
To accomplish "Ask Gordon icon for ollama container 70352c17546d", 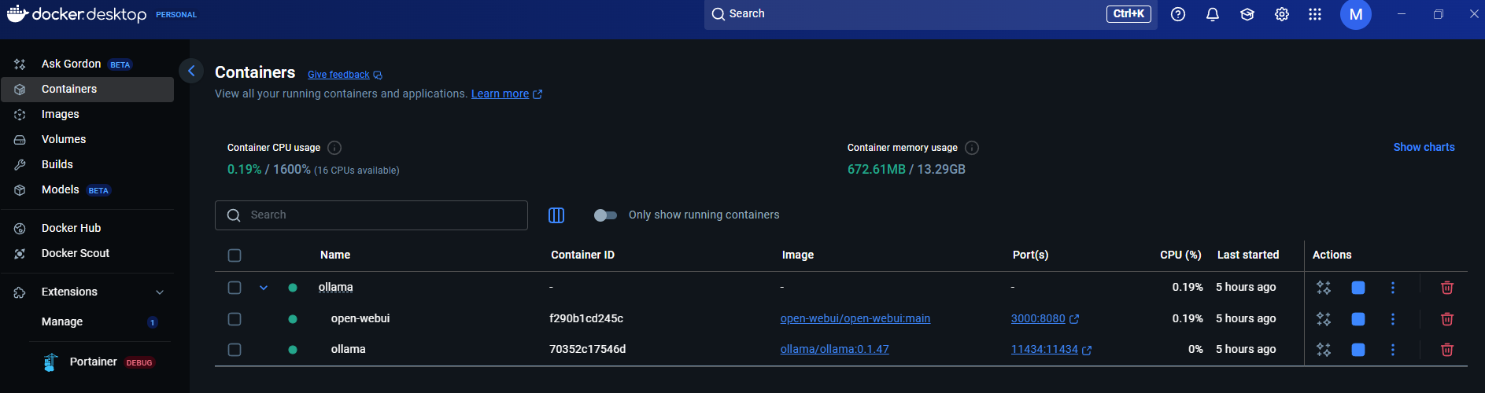I will 1324,350.
